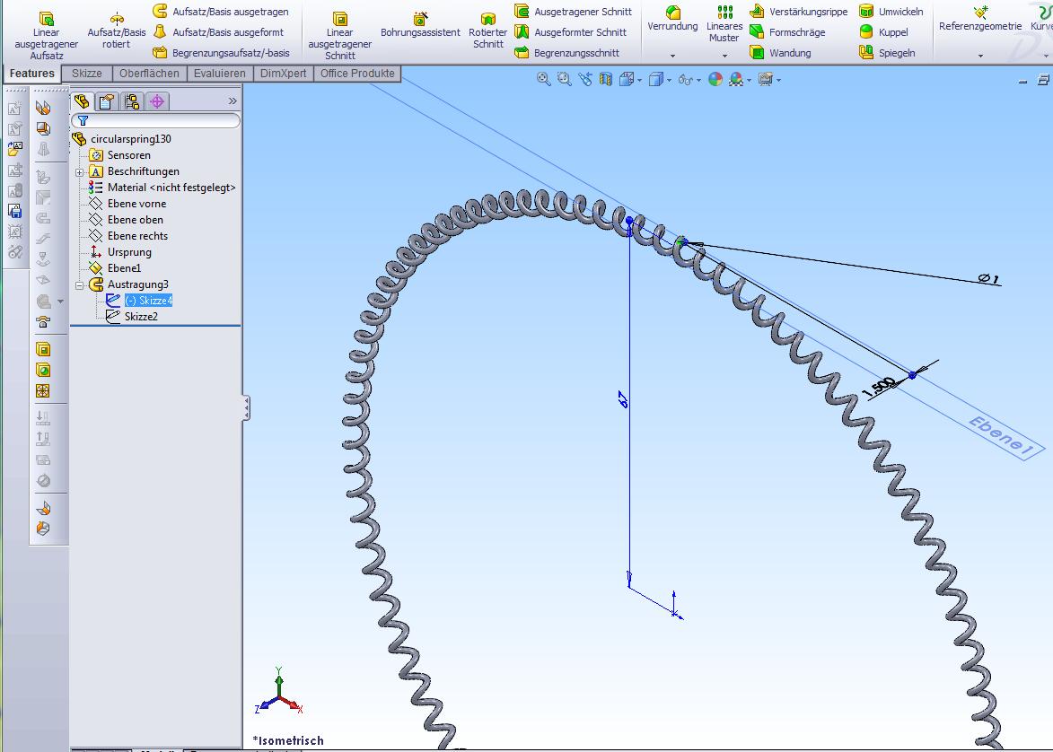
Task: Choose Ausgeformter Schnitt command
Action: [571, 32]
